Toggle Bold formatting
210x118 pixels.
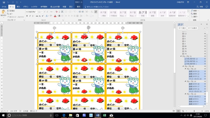[x=27, y=16]
